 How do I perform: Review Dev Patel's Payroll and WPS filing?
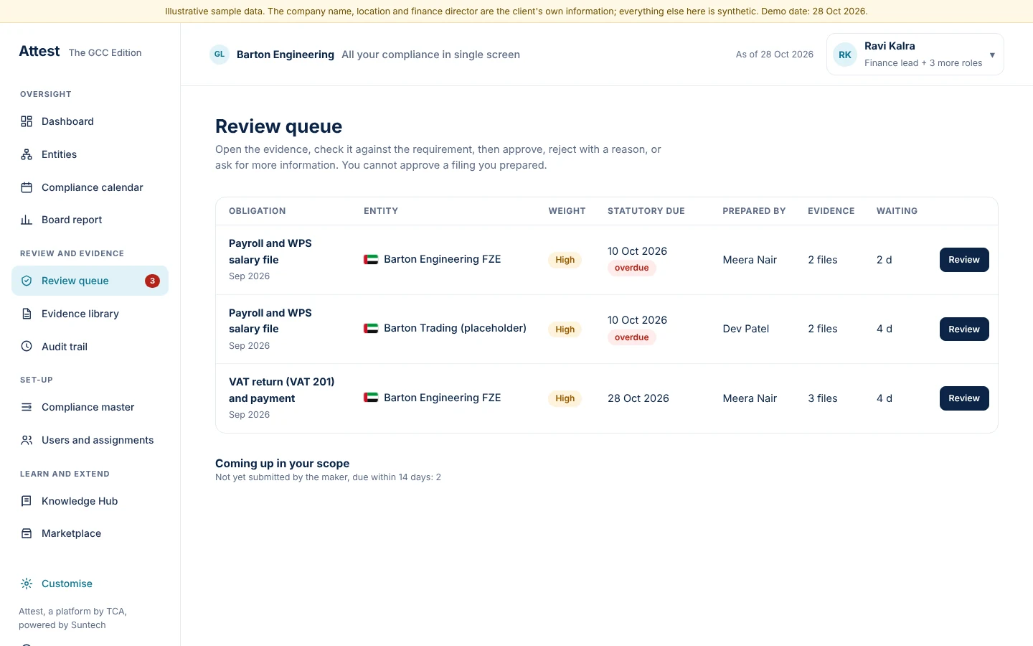pos(964,329)
